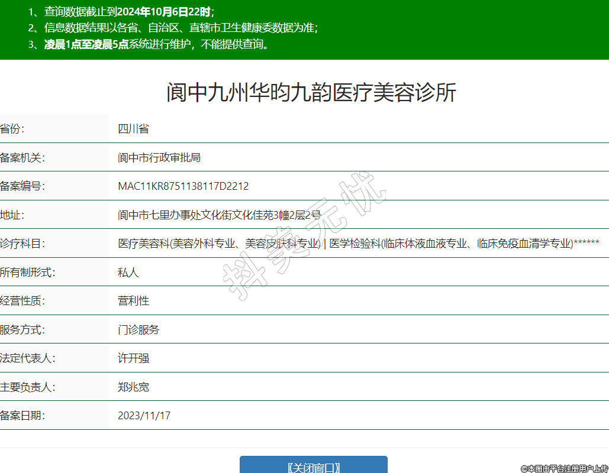
Task: Select the service mode value 门诊服务
Action: pyautogui.click(x=138, y=330)
